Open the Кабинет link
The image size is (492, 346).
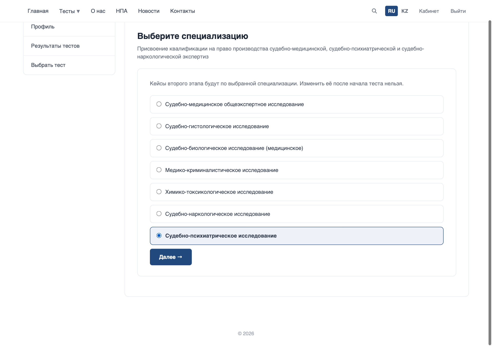[x=429, y=11]
